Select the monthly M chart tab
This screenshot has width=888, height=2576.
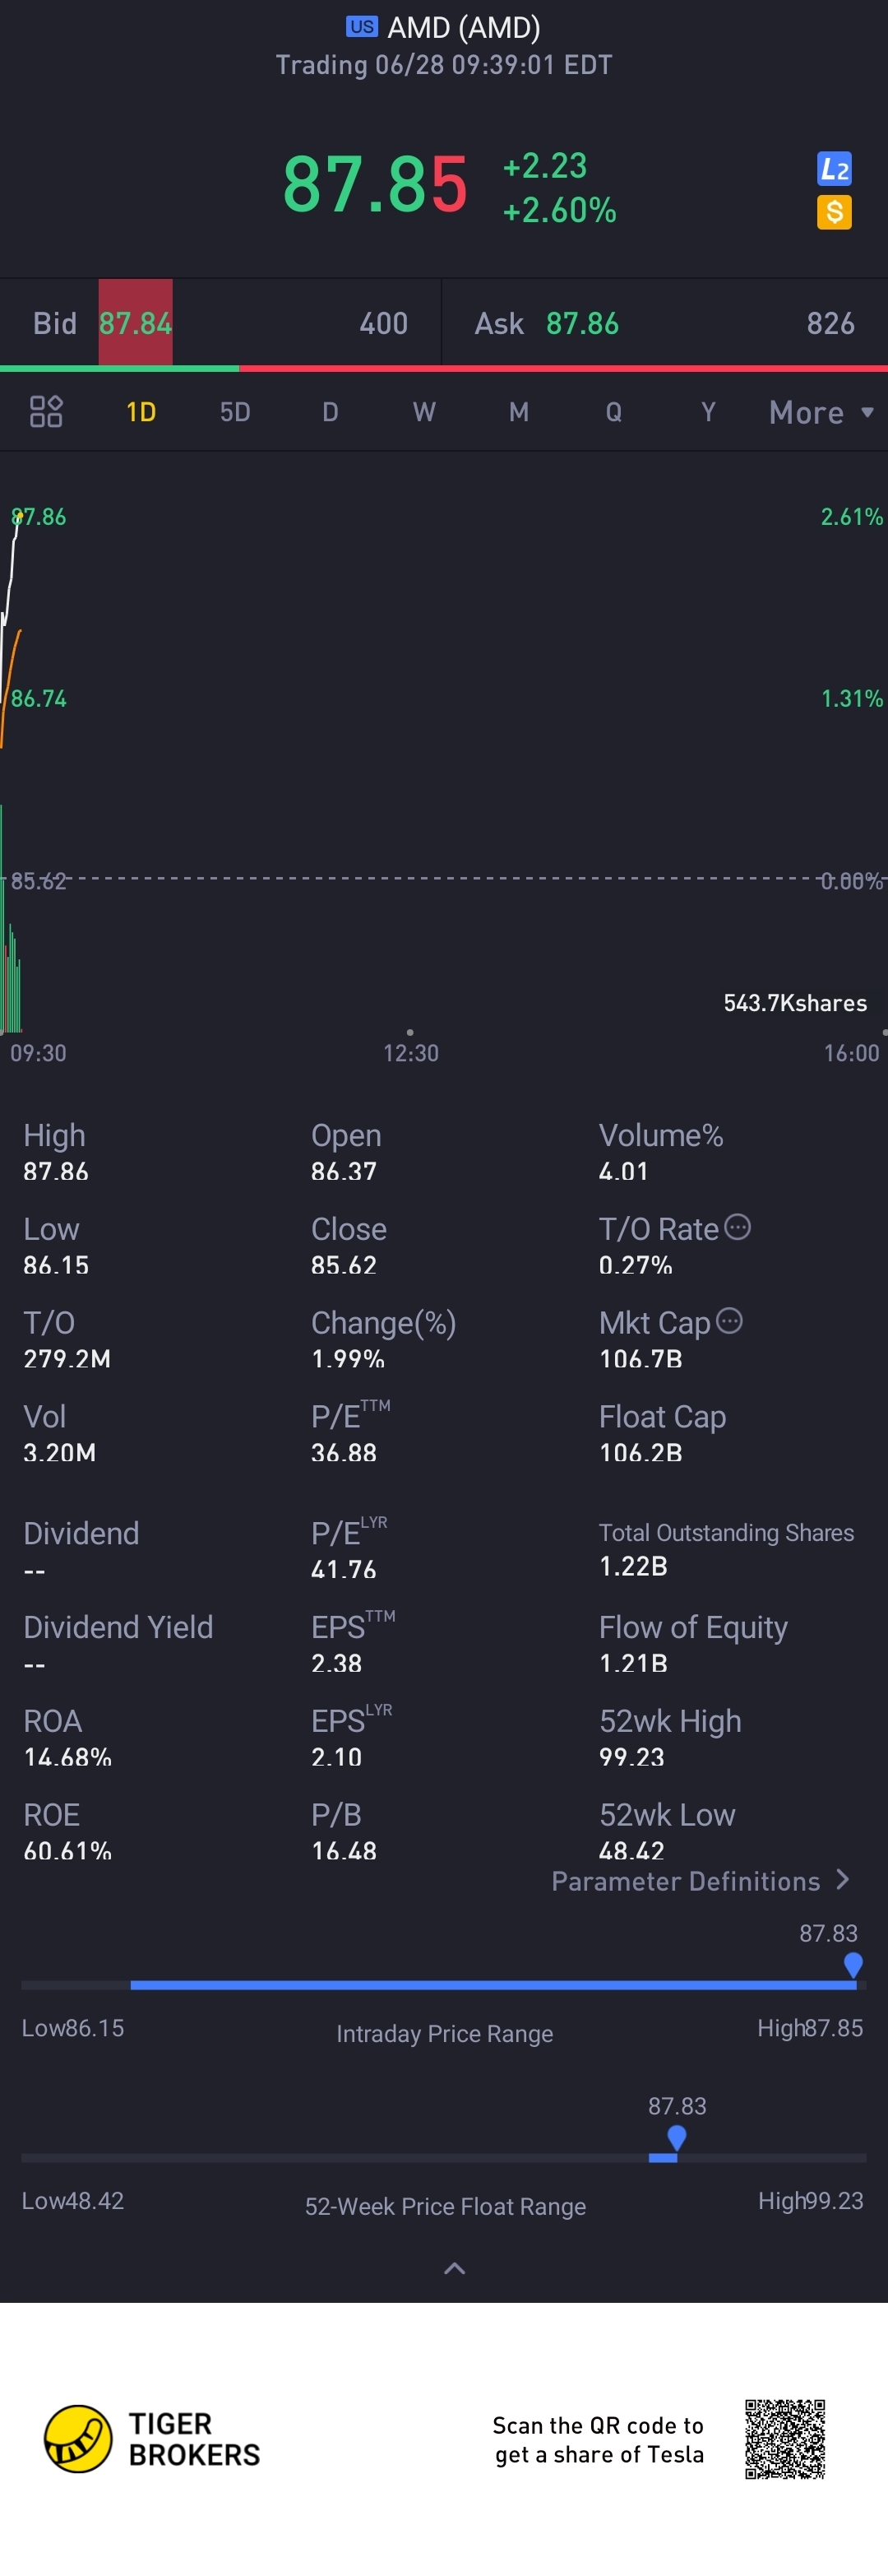click(x=519, y=412)
